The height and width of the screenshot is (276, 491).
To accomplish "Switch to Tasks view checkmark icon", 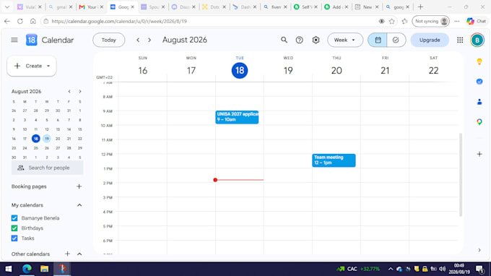I will point(396,40).
